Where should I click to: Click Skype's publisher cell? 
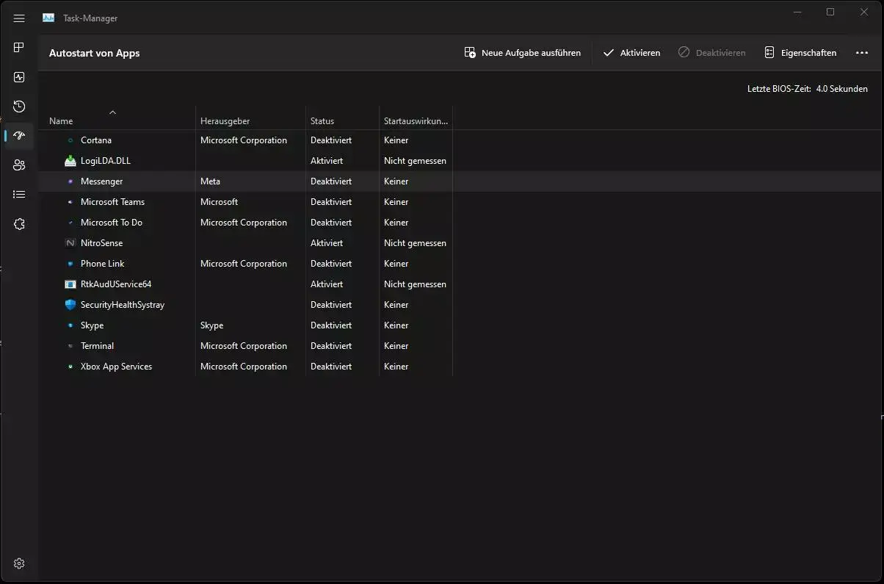pyautogui.click(x=212, y=325)
